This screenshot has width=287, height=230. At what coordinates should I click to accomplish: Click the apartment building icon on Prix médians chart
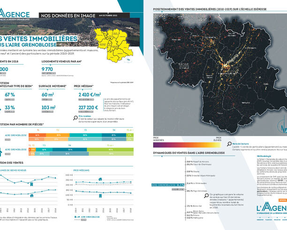100,196
